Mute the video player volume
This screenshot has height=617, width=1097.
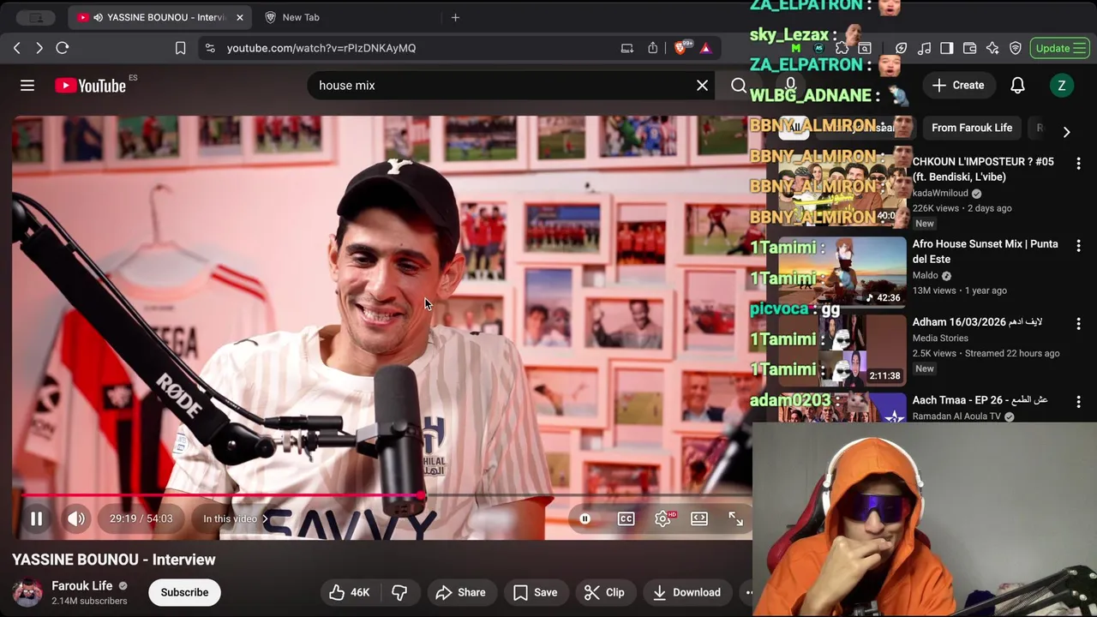(x=76, y=518)
